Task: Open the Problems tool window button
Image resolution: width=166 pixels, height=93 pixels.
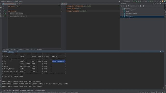Action: click(x=16, y=90)
